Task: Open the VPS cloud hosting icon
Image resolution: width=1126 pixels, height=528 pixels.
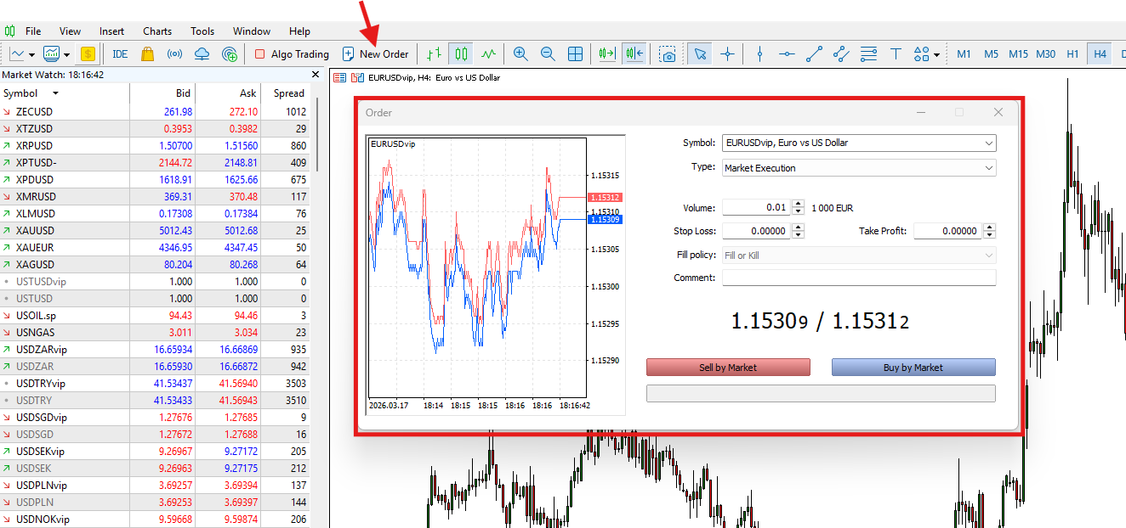Action: coord(202,53)
